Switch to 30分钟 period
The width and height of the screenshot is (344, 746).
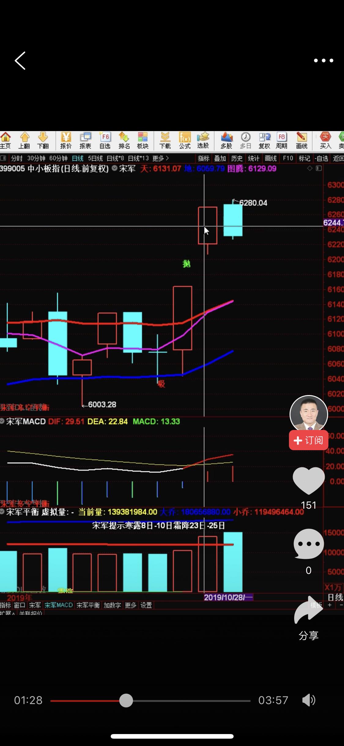click(x=36, y=158)
